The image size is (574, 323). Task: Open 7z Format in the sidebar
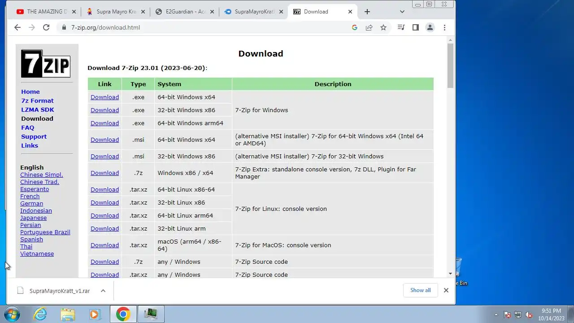click(37, 100)
